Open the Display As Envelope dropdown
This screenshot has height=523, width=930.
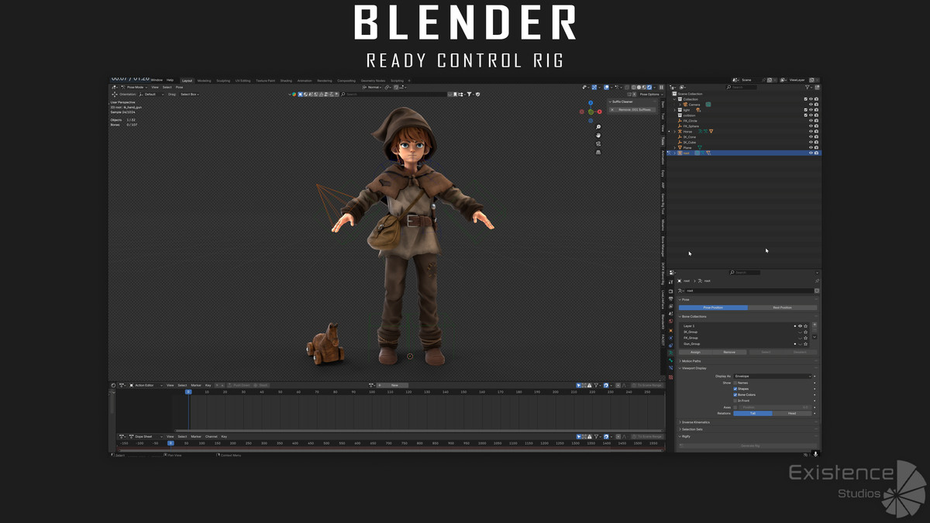(x=773, y=376)
